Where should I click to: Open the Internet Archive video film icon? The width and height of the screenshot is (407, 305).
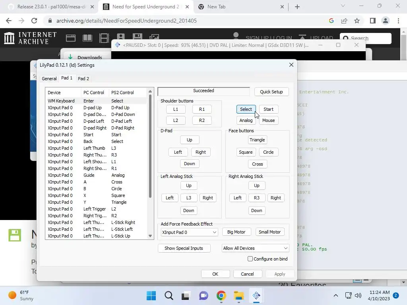[x=104, y=38]
